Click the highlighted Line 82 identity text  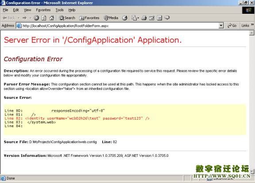pyautogui.click(x=87, y=118)
